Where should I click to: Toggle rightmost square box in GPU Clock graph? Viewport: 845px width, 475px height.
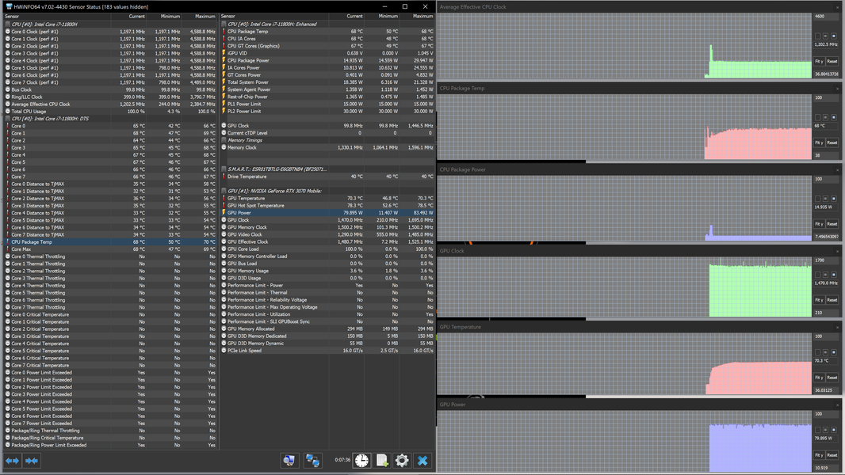(x=834, y=275)
